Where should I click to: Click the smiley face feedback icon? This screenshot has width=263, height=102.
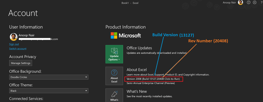pos(249,3)
